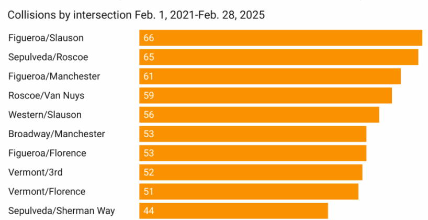Select the Roscoe/Van Nuys bar
428x220 pixels.
pyautogui.click(x=265, y=95)
